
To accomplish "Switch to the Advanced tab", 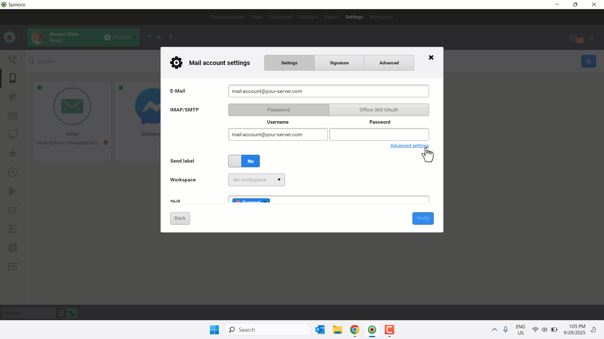I will click(389, 63).
